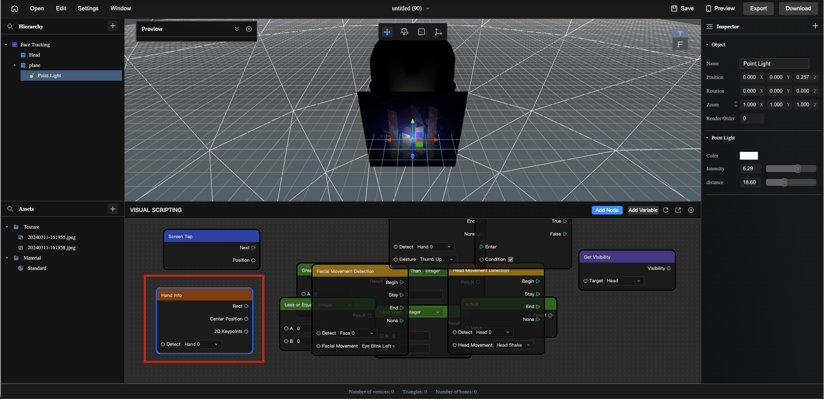Search the Hierarchy panel
Viewport: 824px width, 399px height.
coord(10,26)
